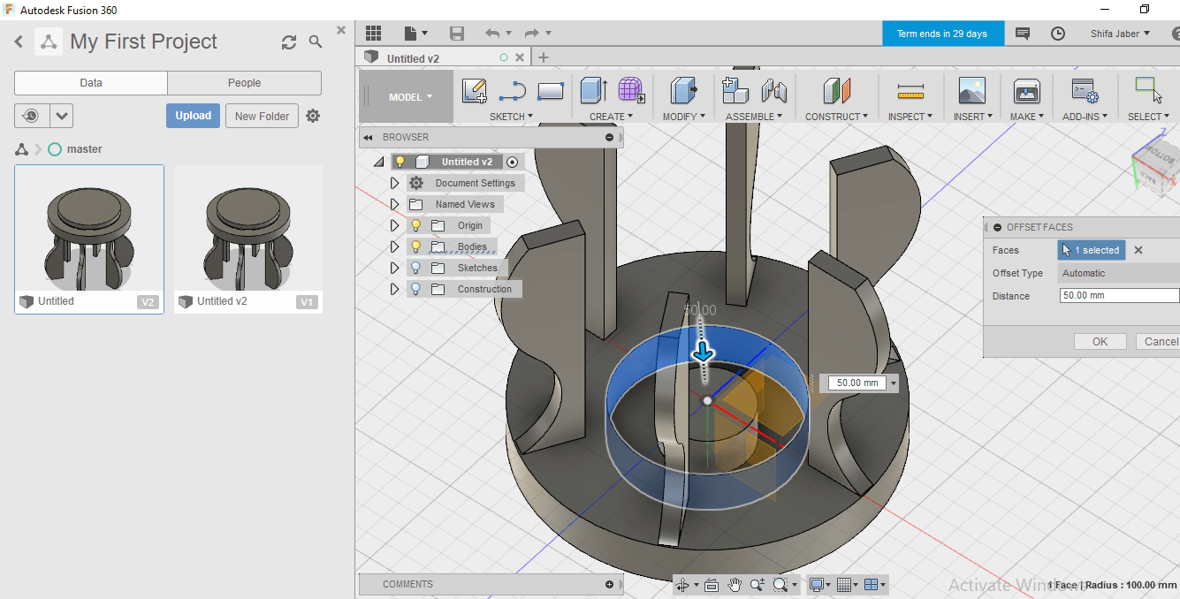1180x599 pixels.
Task: Click the Undo arrow
Action: point(492,34)
